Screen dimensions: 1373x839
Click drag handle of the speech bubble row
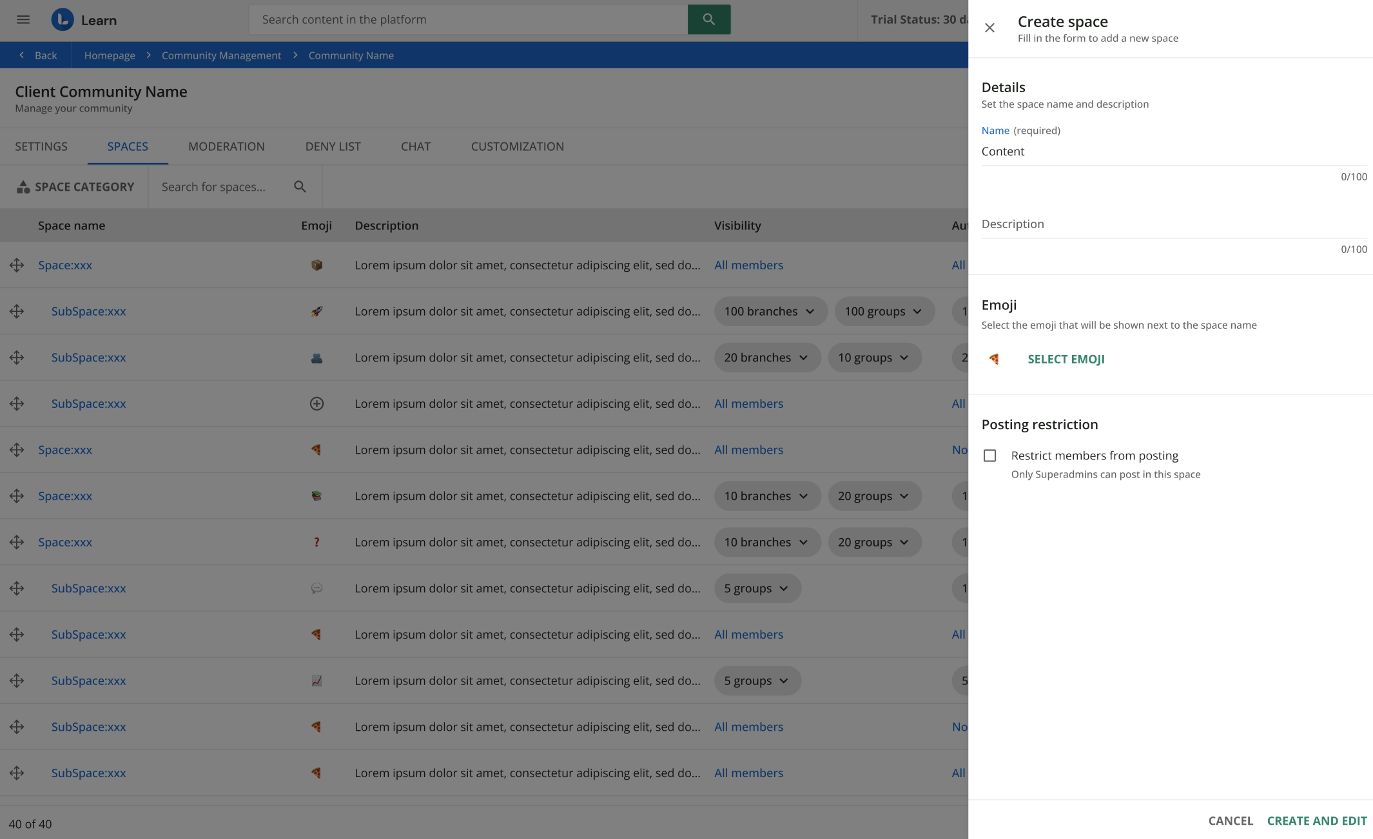click(x=17, y=588)
